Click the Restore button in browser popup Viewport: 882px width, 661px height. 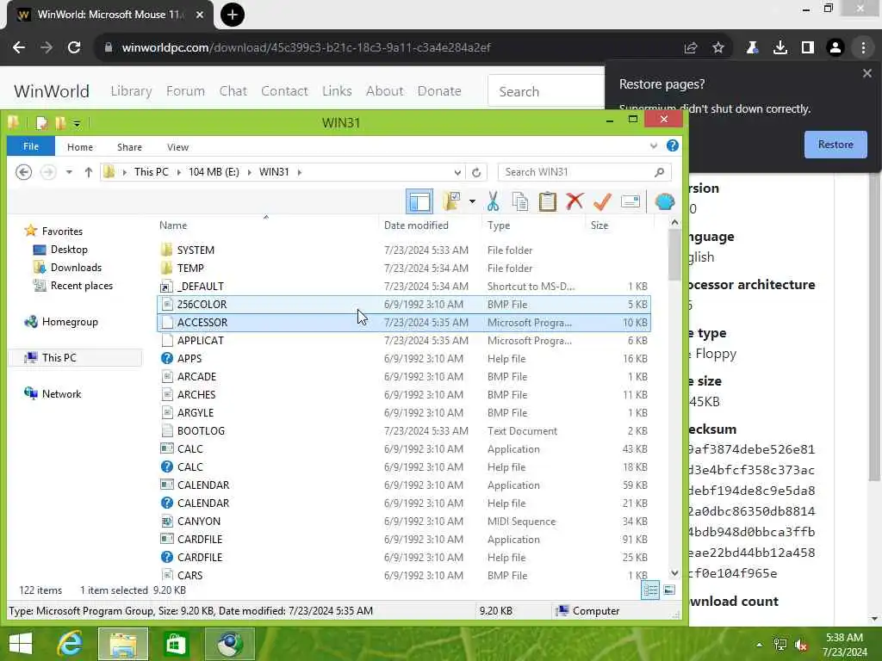click(835, 145)
